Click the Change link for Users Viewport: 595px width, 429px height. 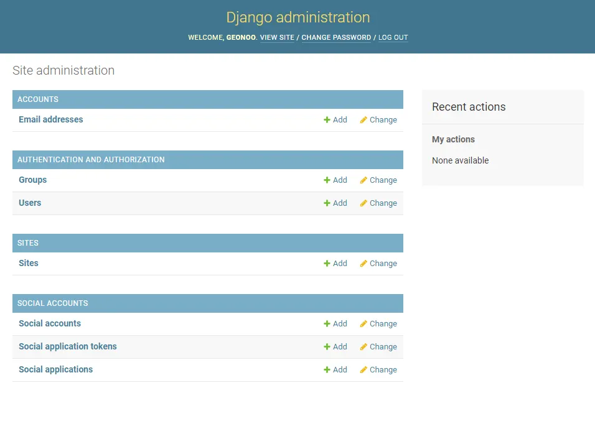(x=383, y=203)
